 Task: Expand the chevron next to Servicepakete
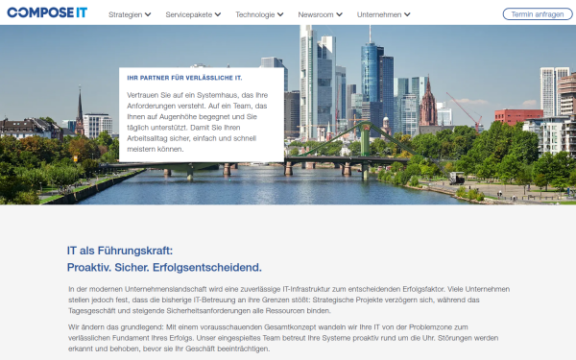click(x=218, y=14)
